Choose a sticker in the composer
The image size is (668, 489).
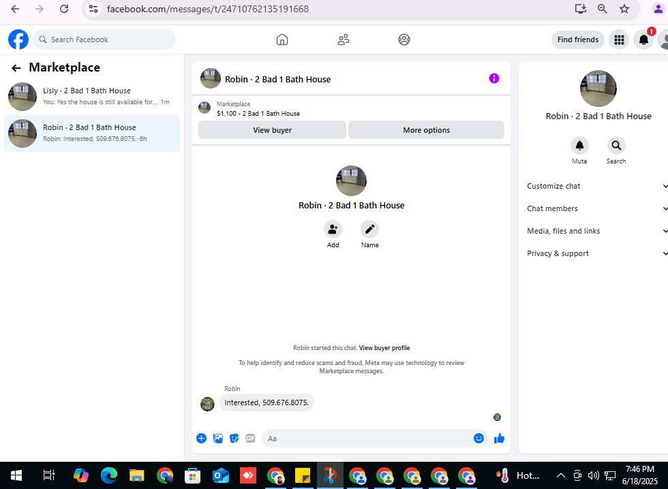(x=234, y=439)
